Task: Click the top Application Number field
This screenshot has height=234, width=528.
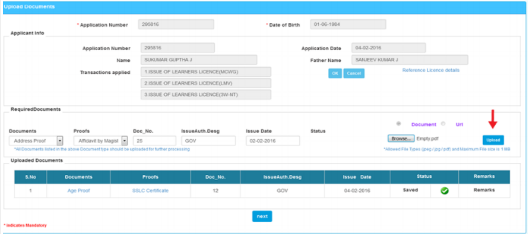Action: click(176, 24)
